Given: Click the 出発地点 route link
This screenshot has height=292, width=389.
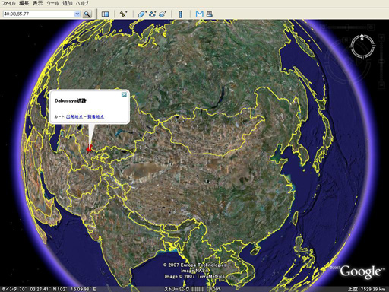Looking at the screenshot, I should tap(74, 116).
